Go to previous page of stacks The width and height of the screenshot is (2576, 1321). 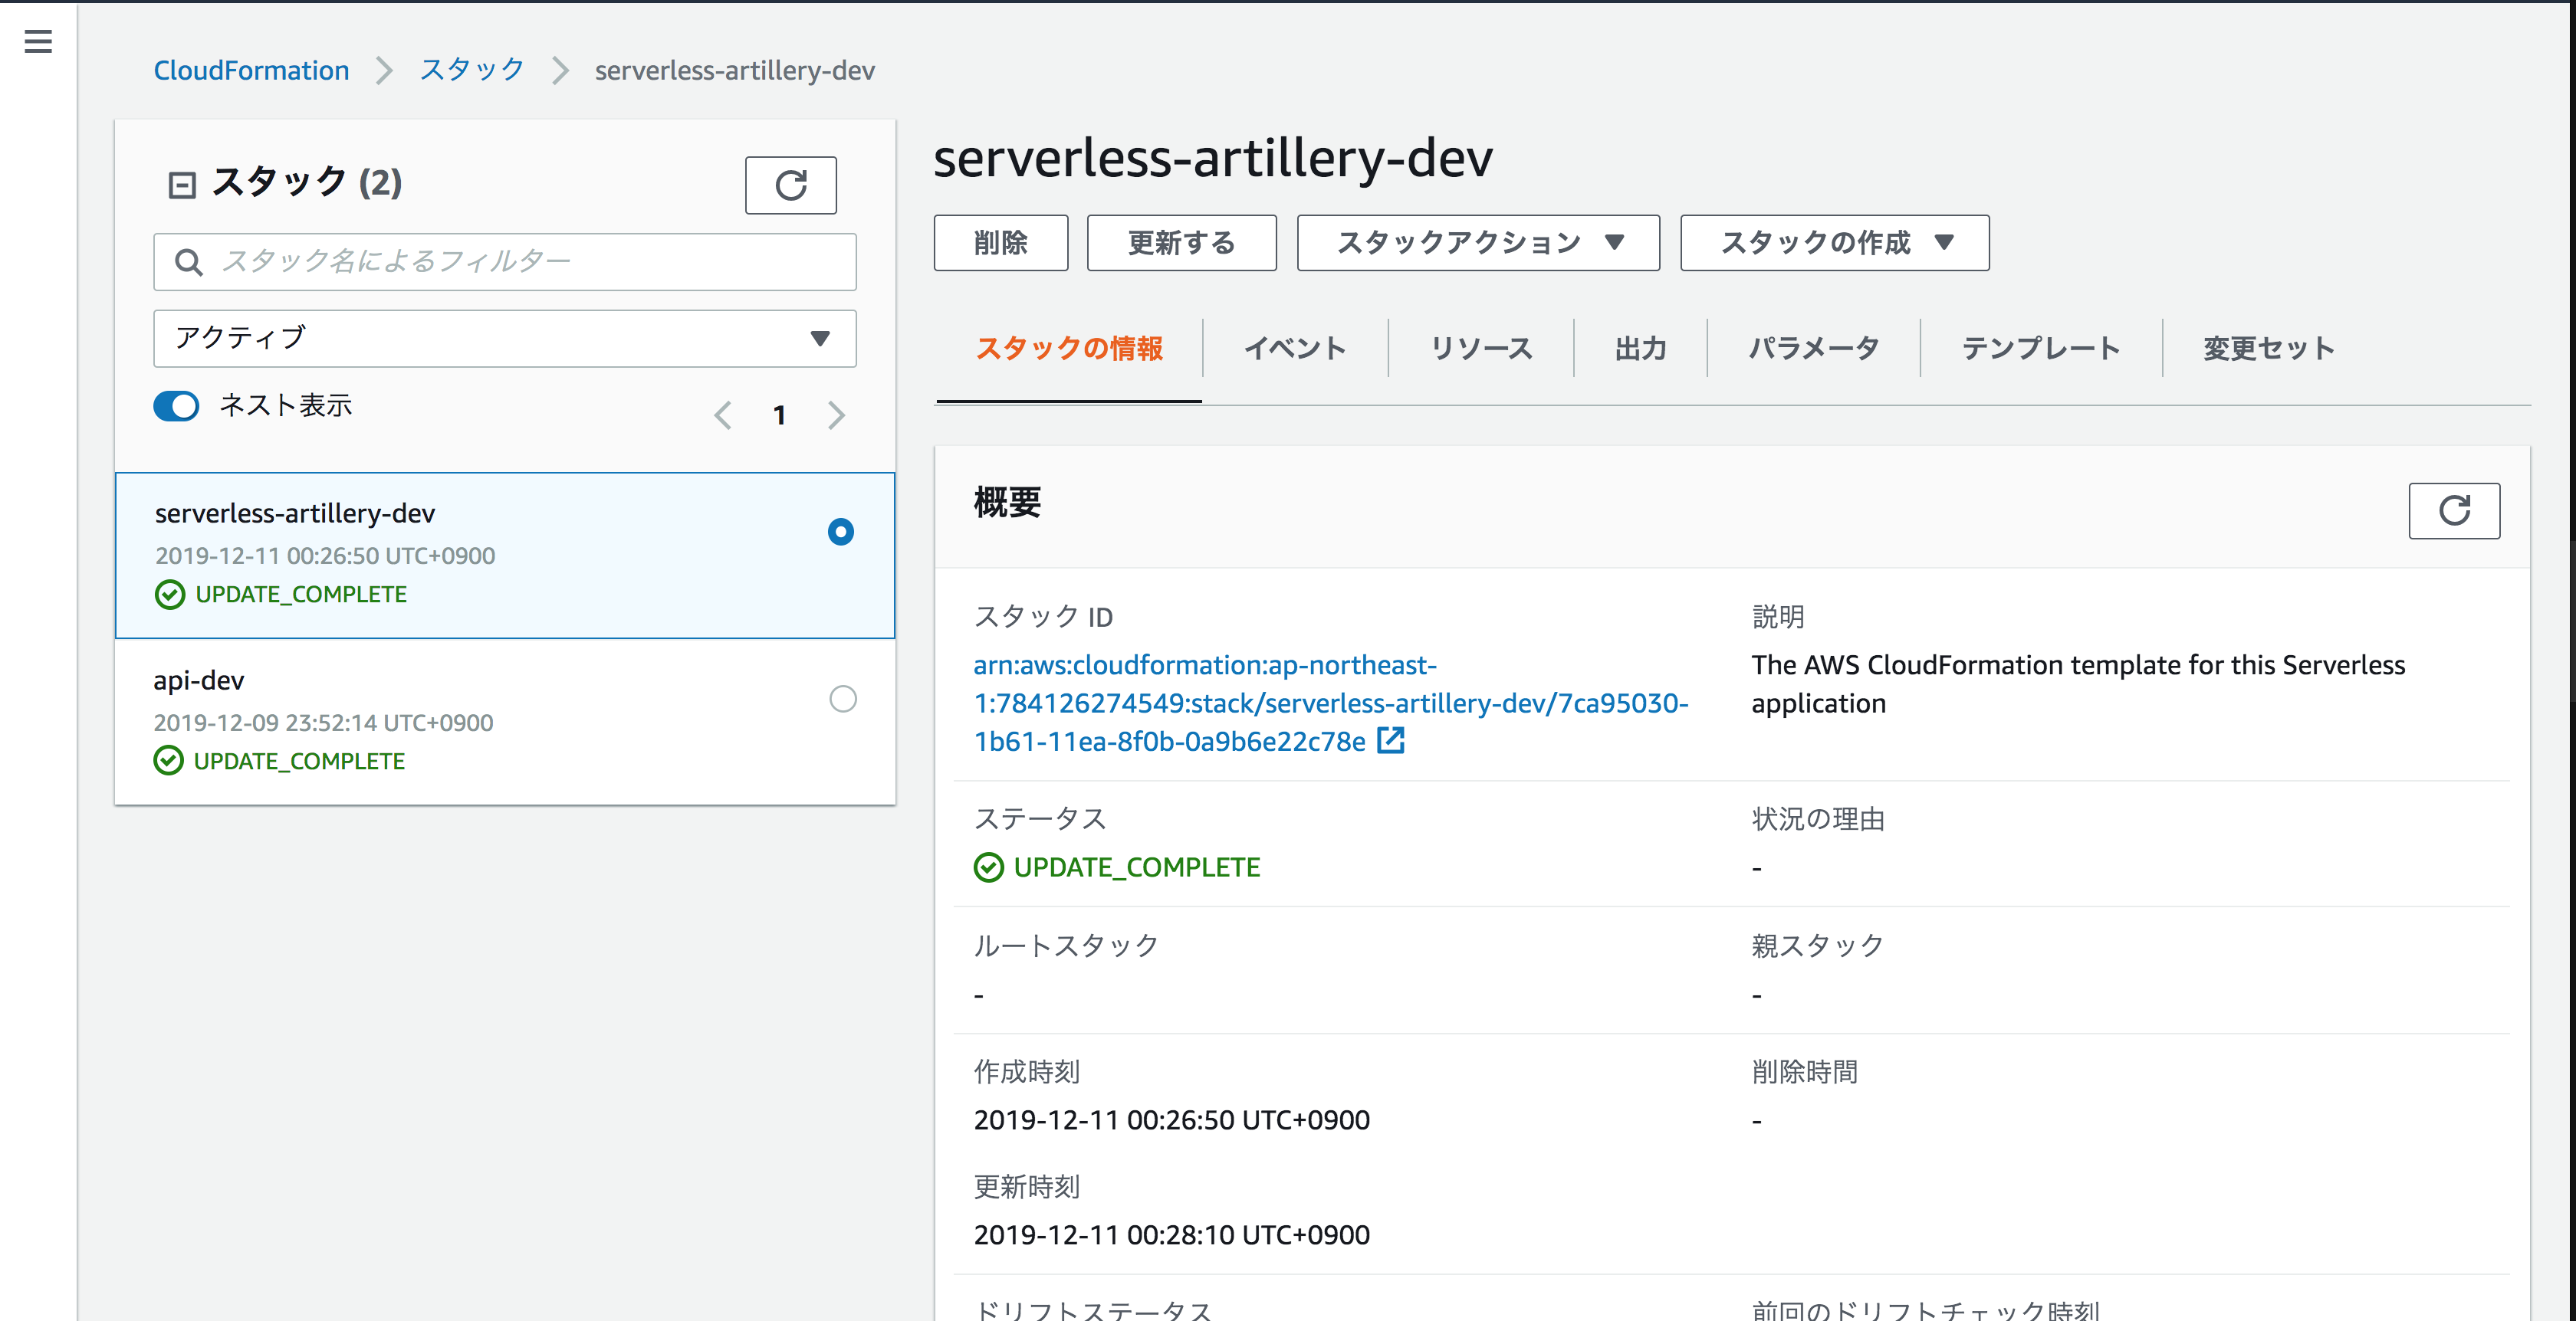point(723,415)
